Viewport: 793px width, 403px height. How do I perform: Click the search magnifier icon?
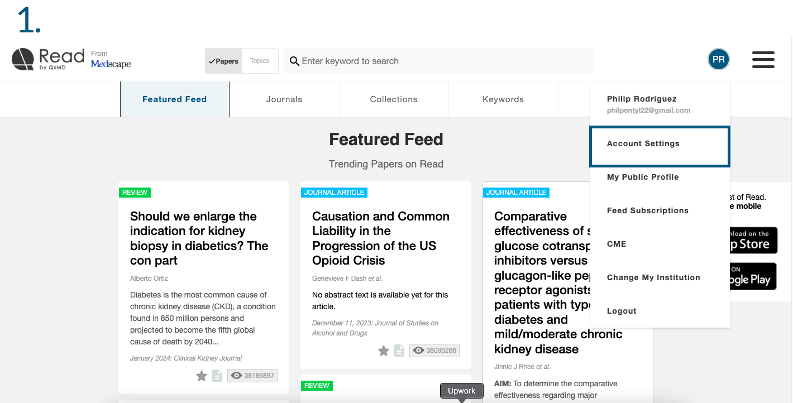tap(294, 61)
